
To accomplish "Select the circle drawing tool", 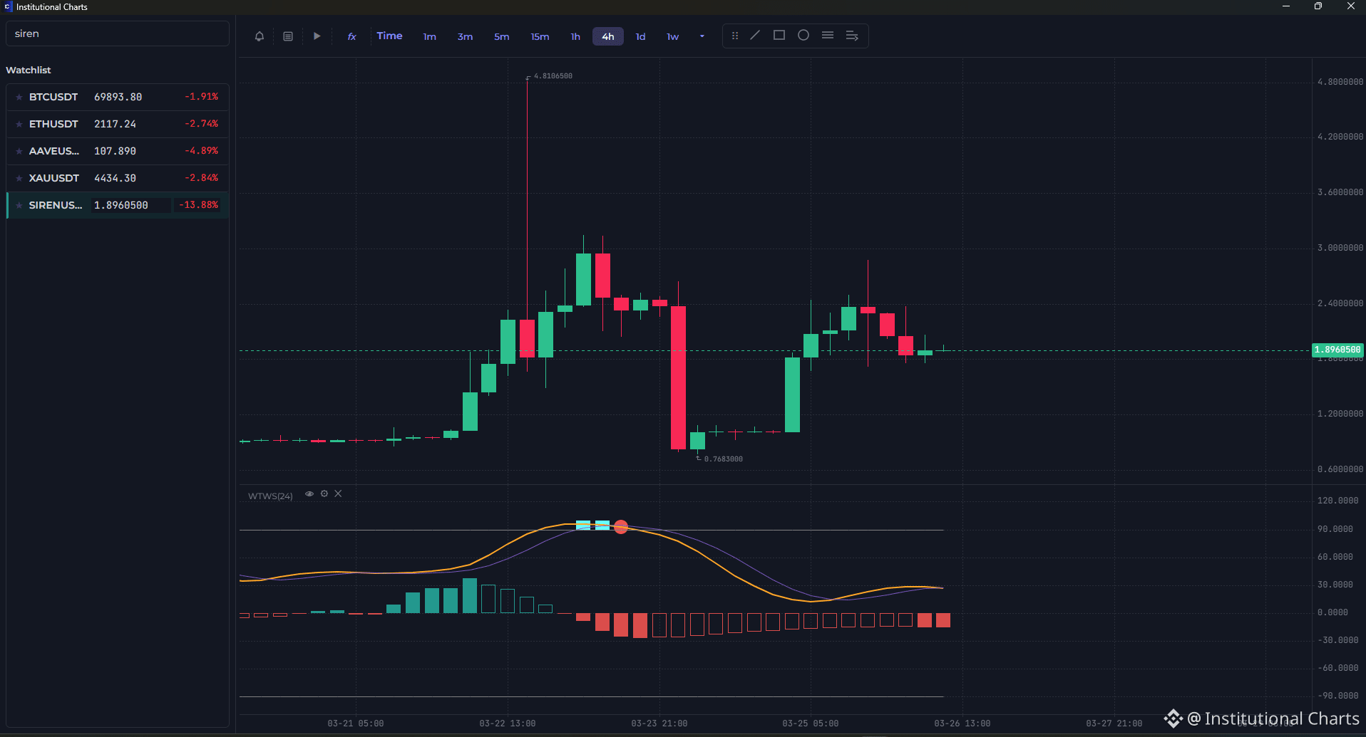I will coord(803,35).
